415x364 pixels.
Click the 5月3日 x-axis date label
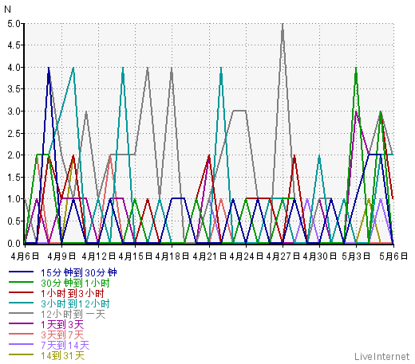click(356, 256)
